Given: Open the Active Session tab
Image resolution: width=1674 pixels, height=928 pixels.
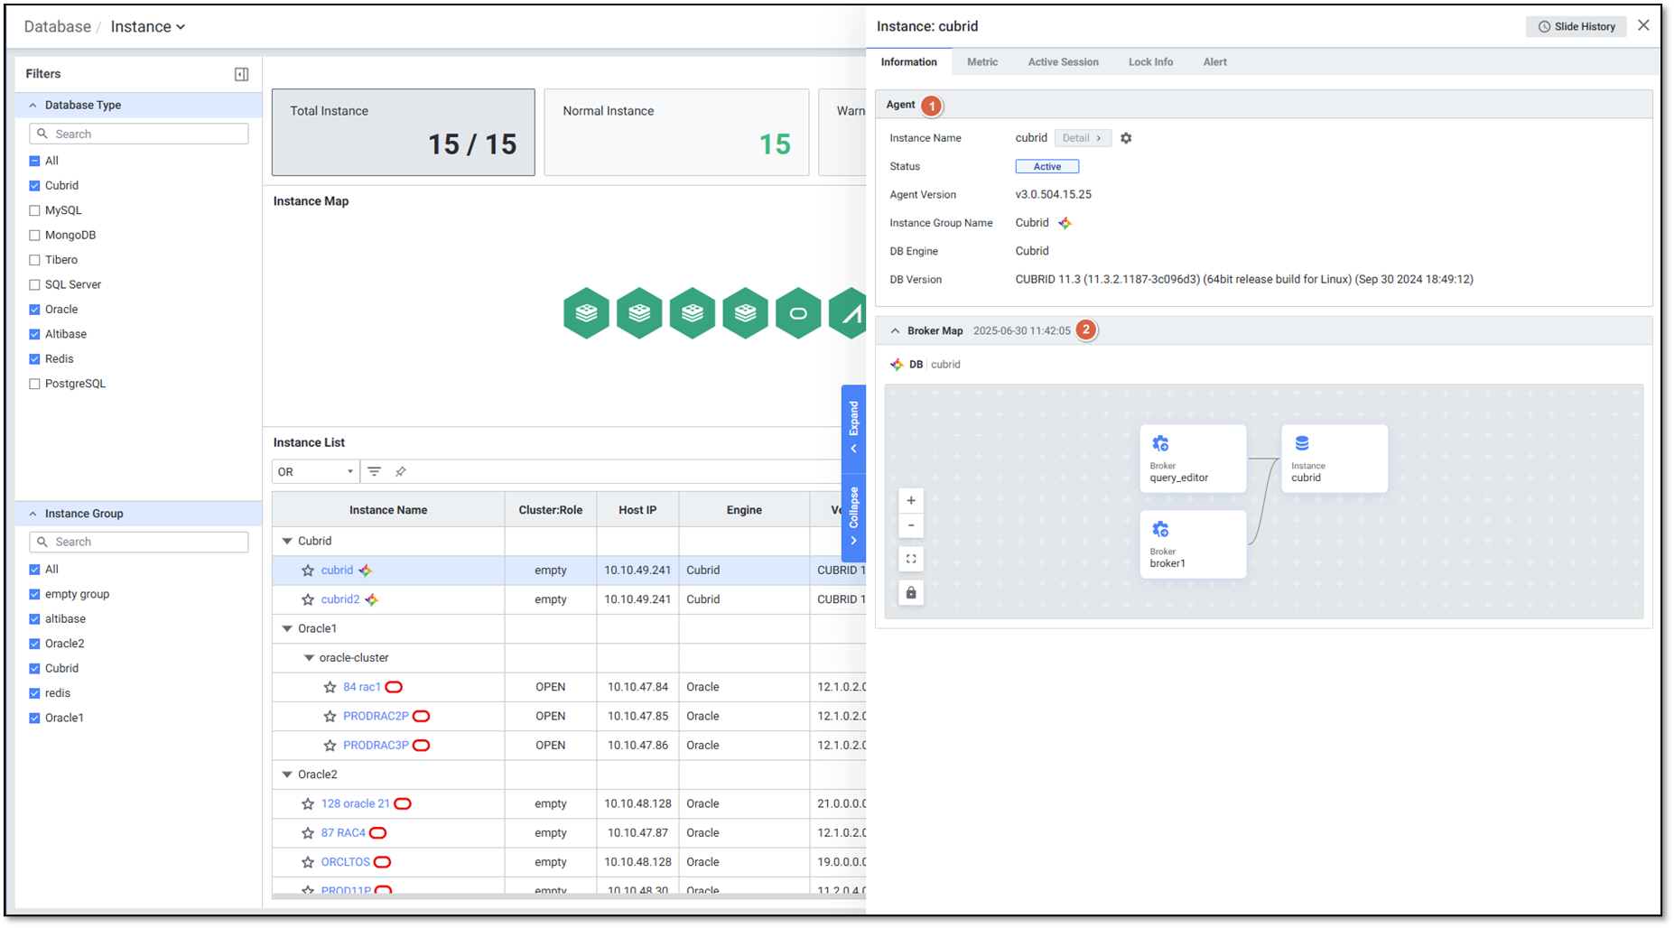Looking at the screenshot, I should coord(1063,62).
